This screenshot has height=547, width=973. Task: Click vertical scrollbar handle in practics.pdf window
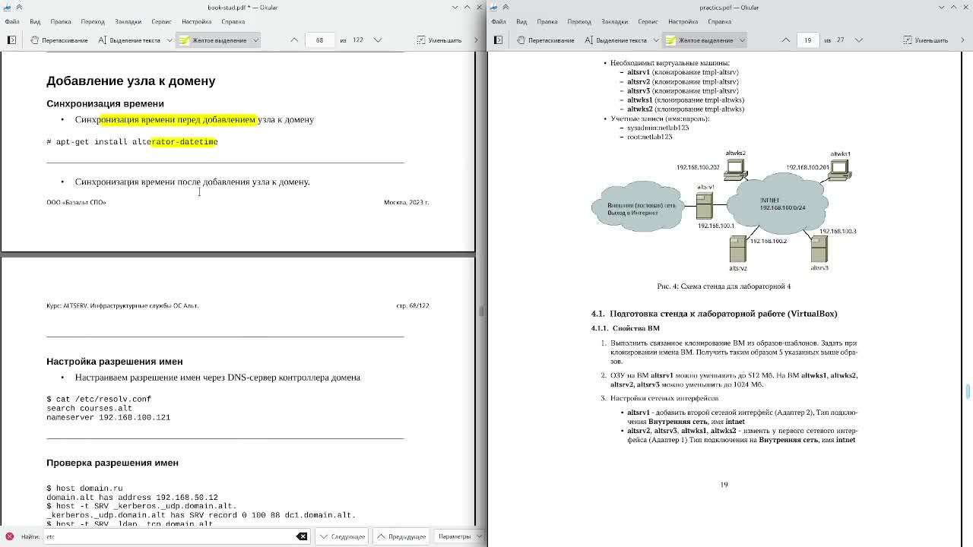coord(968,391)
